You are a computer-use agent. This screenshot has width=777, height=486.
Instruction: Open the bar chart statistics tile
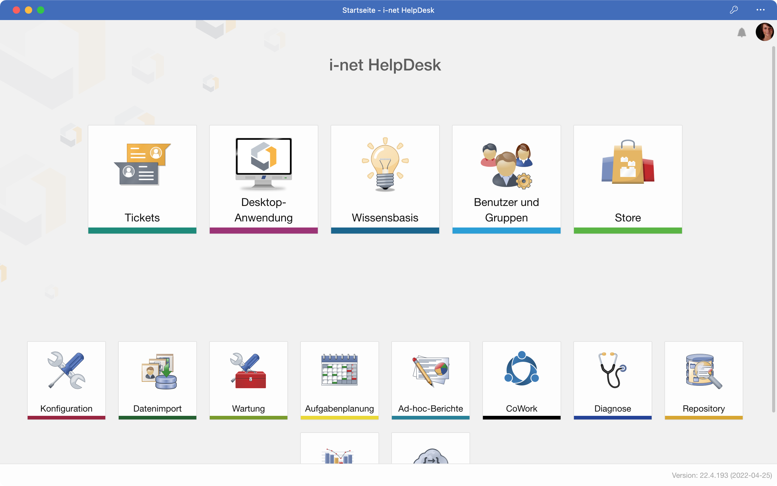339,448
